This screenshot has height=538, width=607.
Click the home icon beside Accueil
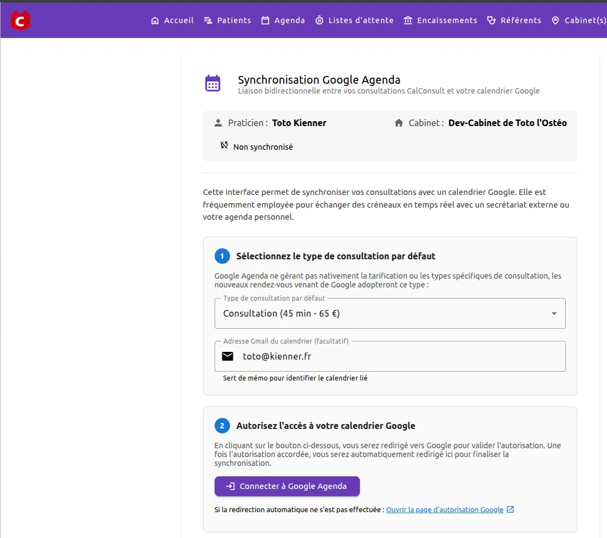click(x=155, y=20)
